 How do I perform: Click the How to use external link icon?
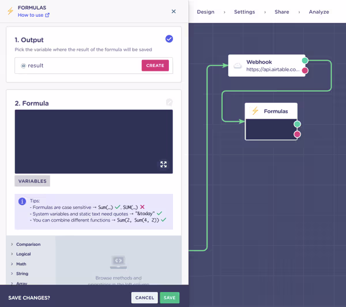(x=47, y=15)
